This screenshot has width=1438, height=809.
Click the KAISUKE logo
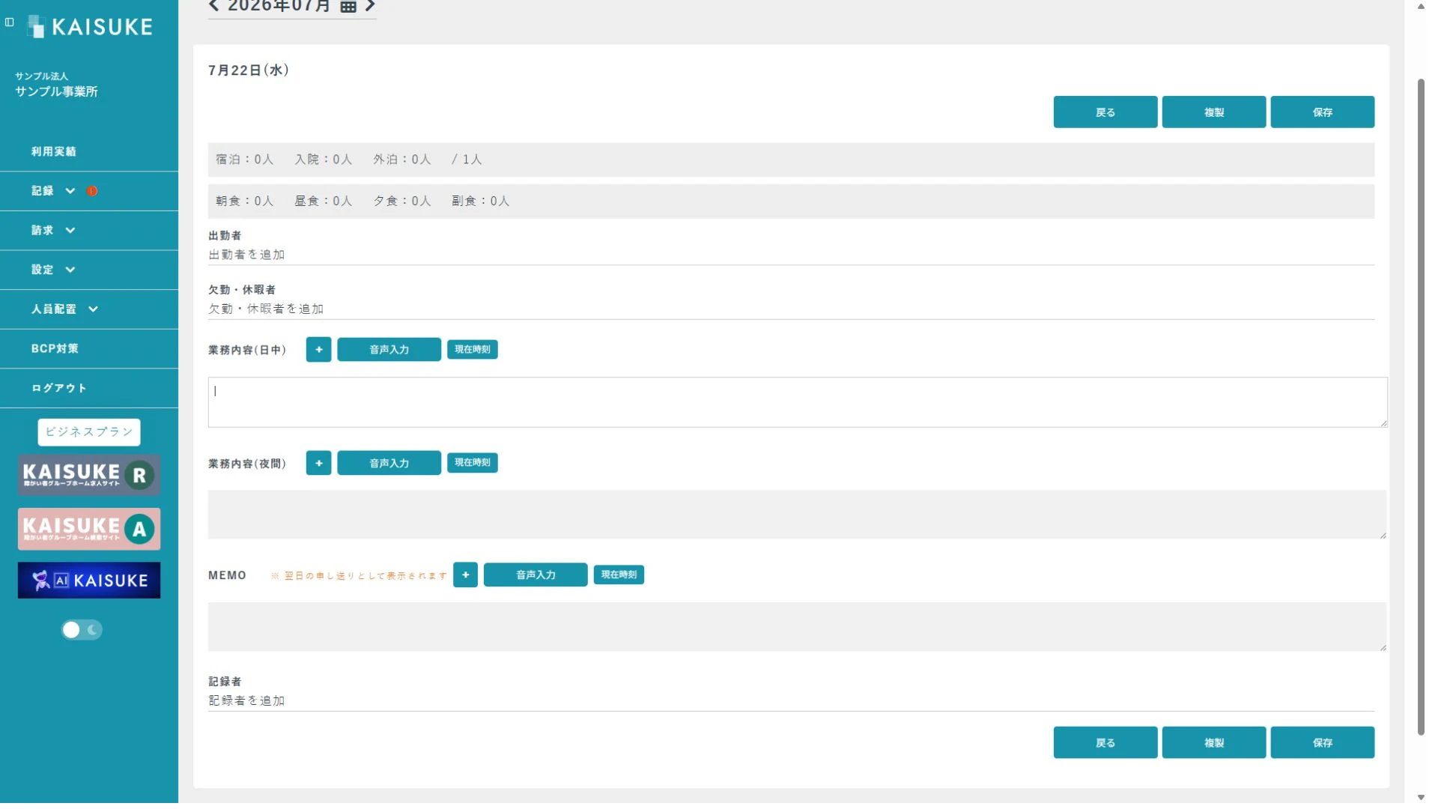[90, 27]
